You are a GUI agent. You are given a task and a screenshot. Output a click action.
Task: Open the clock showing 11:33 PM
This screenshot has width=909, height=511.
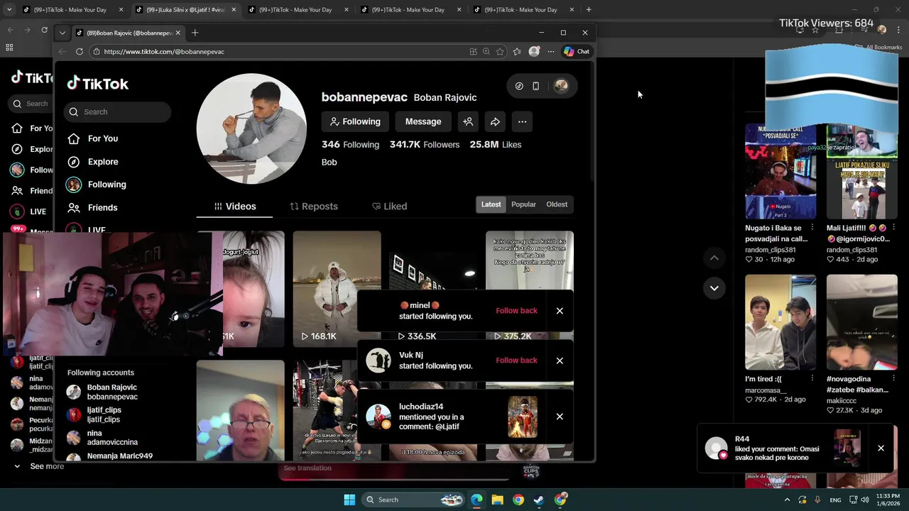point(888,500)
